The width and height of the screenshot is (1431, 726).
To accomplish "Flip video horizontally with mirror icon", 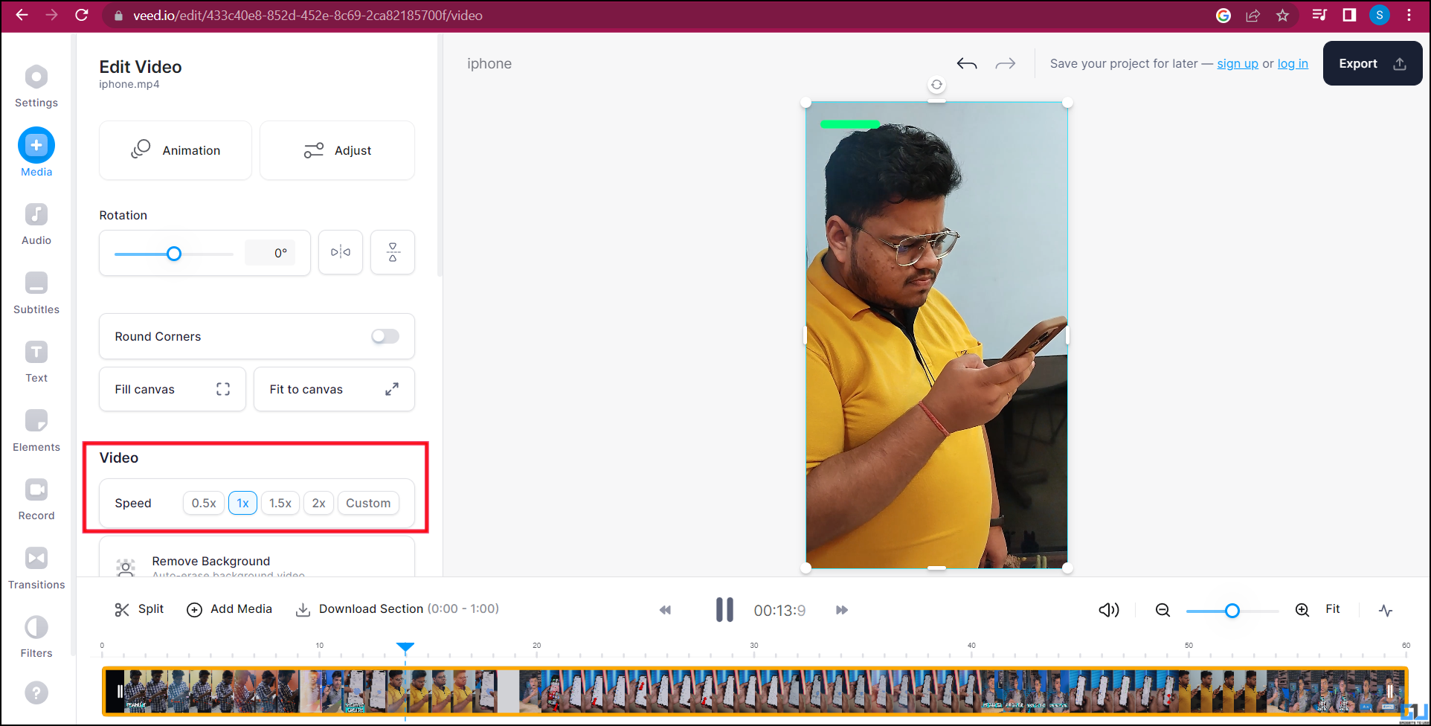I will tap(341, 252).
